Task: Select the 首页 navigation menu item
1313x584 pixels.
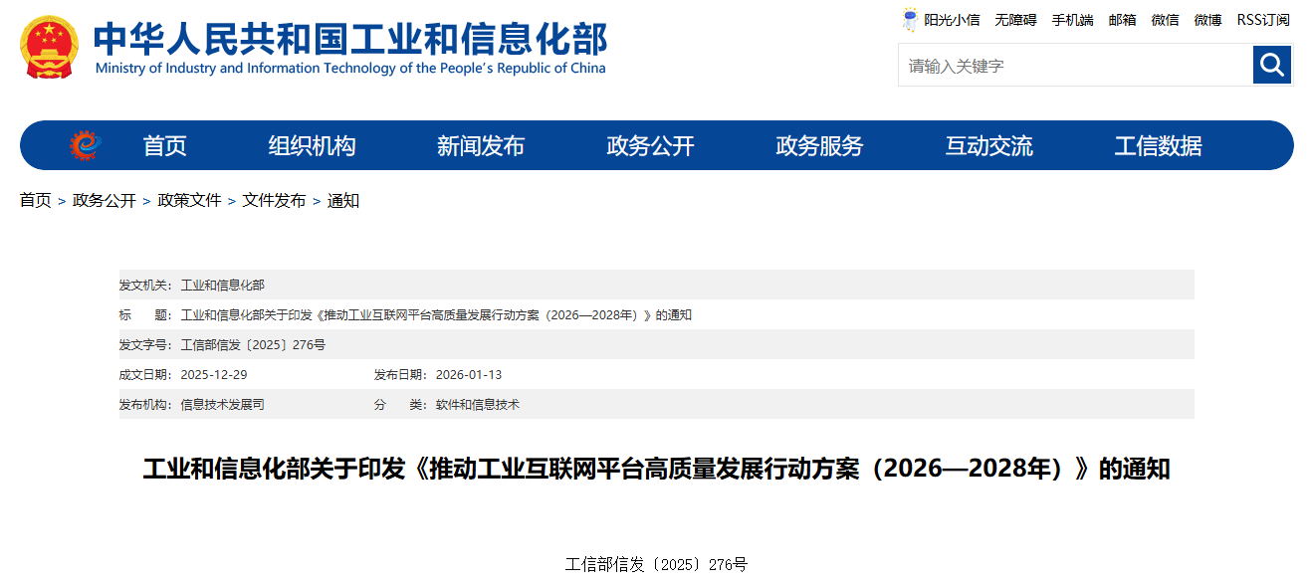Action: (x=164, y=145)
